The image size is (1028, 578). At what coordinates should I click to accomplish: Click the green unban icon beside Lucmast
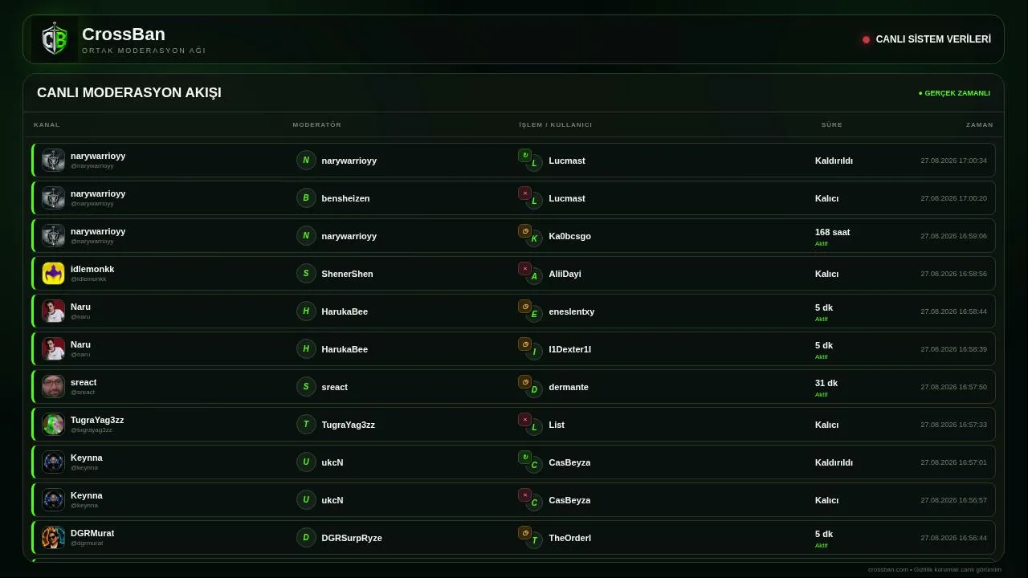524,156
